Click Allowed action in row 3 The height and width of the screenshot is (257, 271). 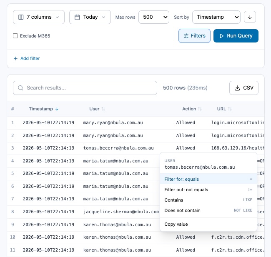click(186, 148)
